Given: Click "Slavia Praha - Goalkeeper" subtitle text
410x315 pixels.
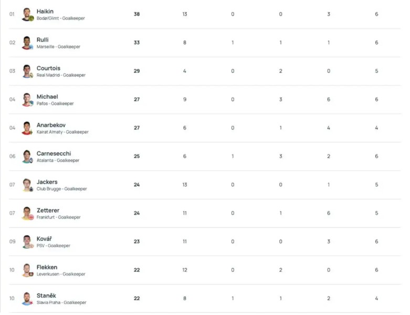Looking at the screenshot, I should tap(61, 302).
